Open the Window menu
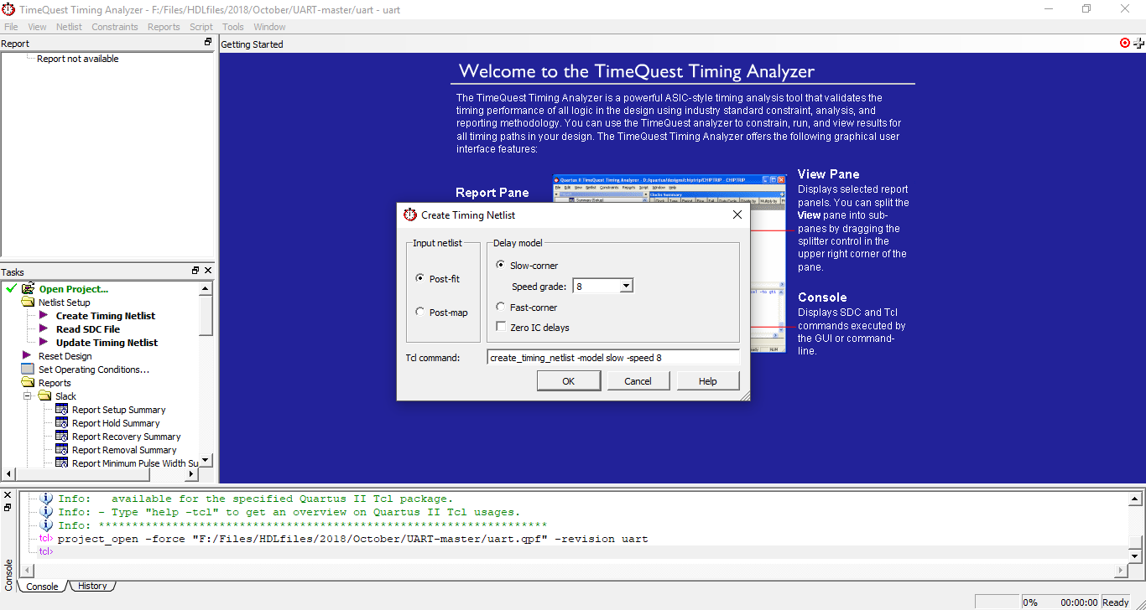Screen dimensions: 1146x610 [x=269, y=27]
